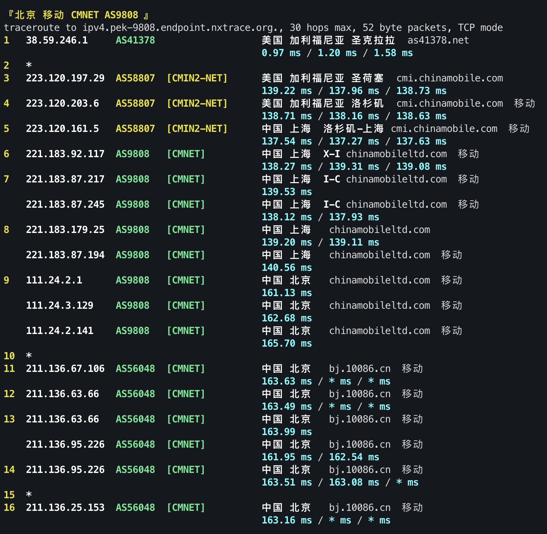Click the asterisk on hop 2
This screenshot has height=534, width=547.
[x=29, y=66]
